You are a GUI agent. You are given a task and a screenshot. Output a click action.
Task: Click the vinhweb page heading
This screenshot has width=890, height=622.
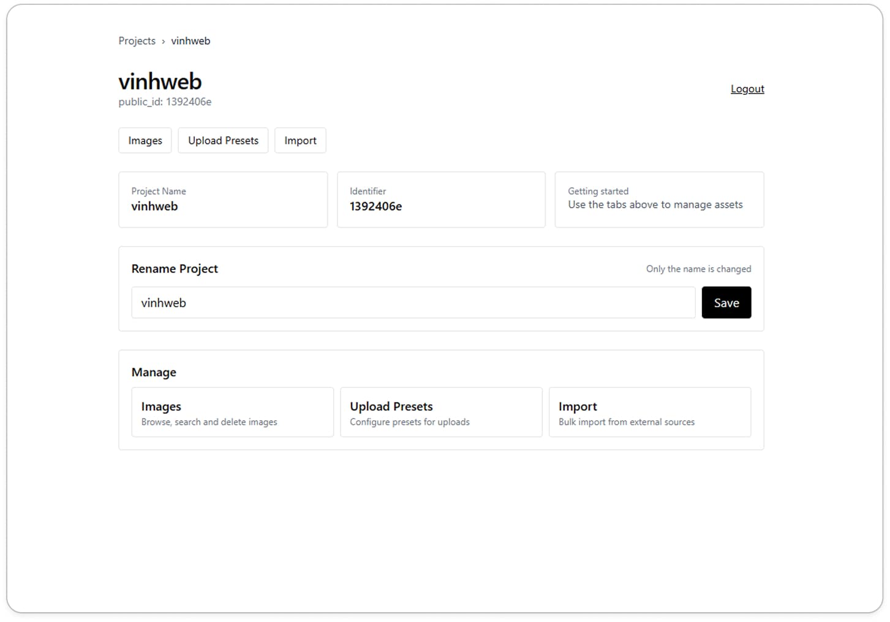160,81
